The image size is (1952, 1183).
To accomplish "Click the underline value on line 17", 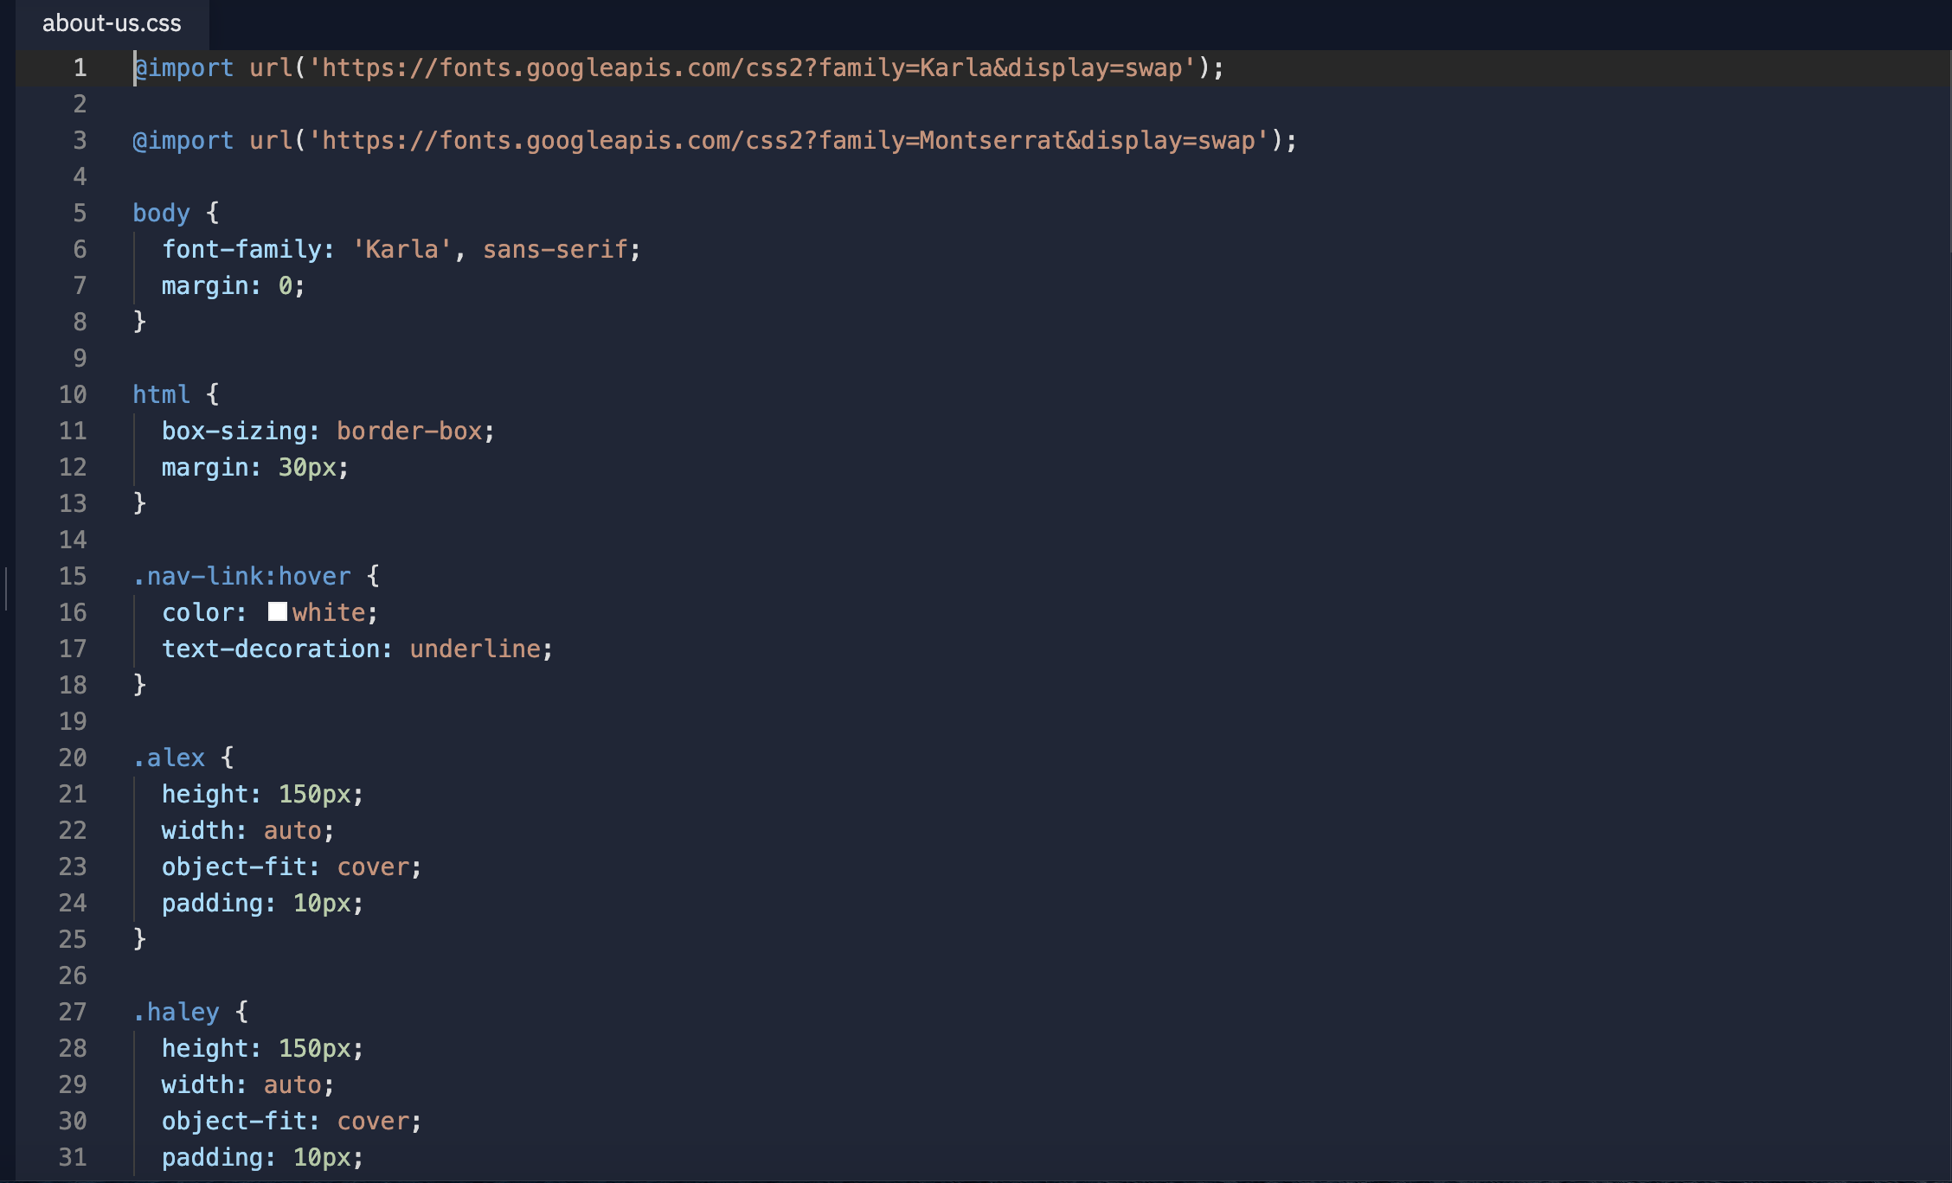I will point(475,649).
